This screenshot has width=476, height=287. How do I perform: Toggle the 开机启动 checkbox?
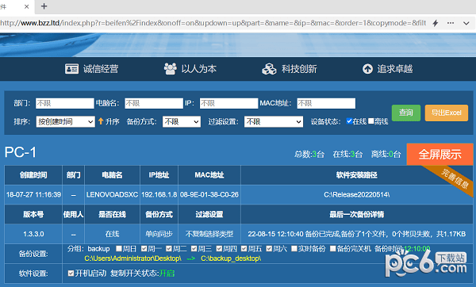pyautogui.click(x=71, y=274)
